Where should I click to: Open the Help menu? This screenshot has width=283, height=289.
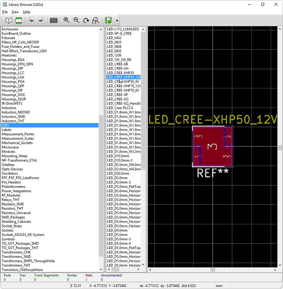tap(27, 12)
